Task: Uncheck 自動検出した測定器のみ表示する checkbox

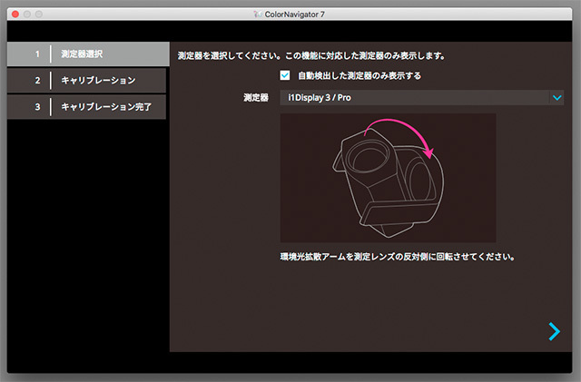Action: 284,75
